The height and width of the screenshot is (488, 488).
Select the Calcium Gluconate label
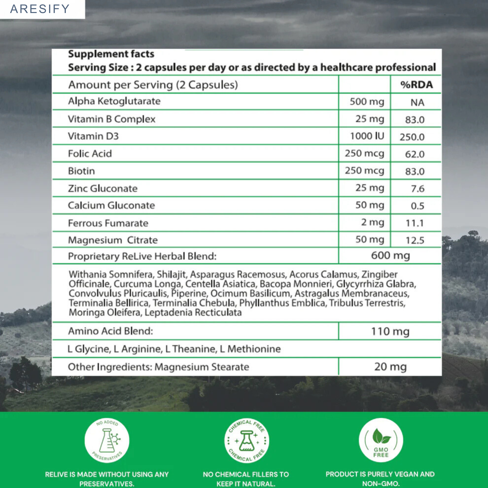(x=111, y=206)
